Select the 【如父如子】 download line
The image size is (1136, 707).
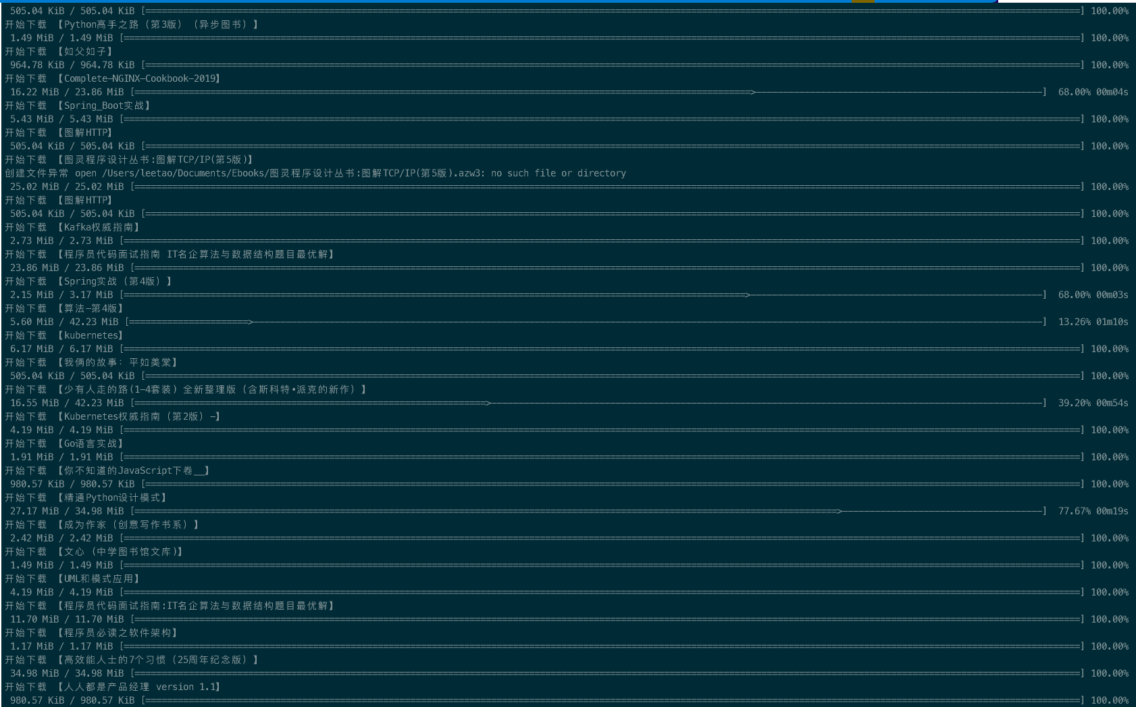(x=59, y=51)
